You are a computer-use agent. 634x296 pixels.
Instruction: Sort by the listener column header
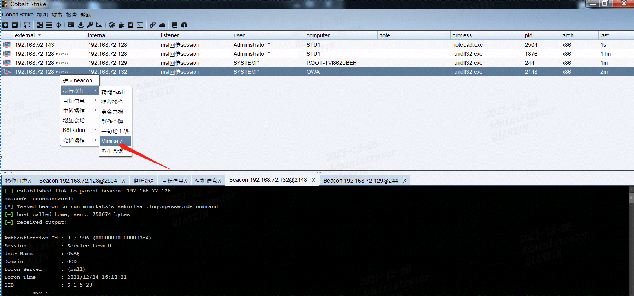pos(195,35)
